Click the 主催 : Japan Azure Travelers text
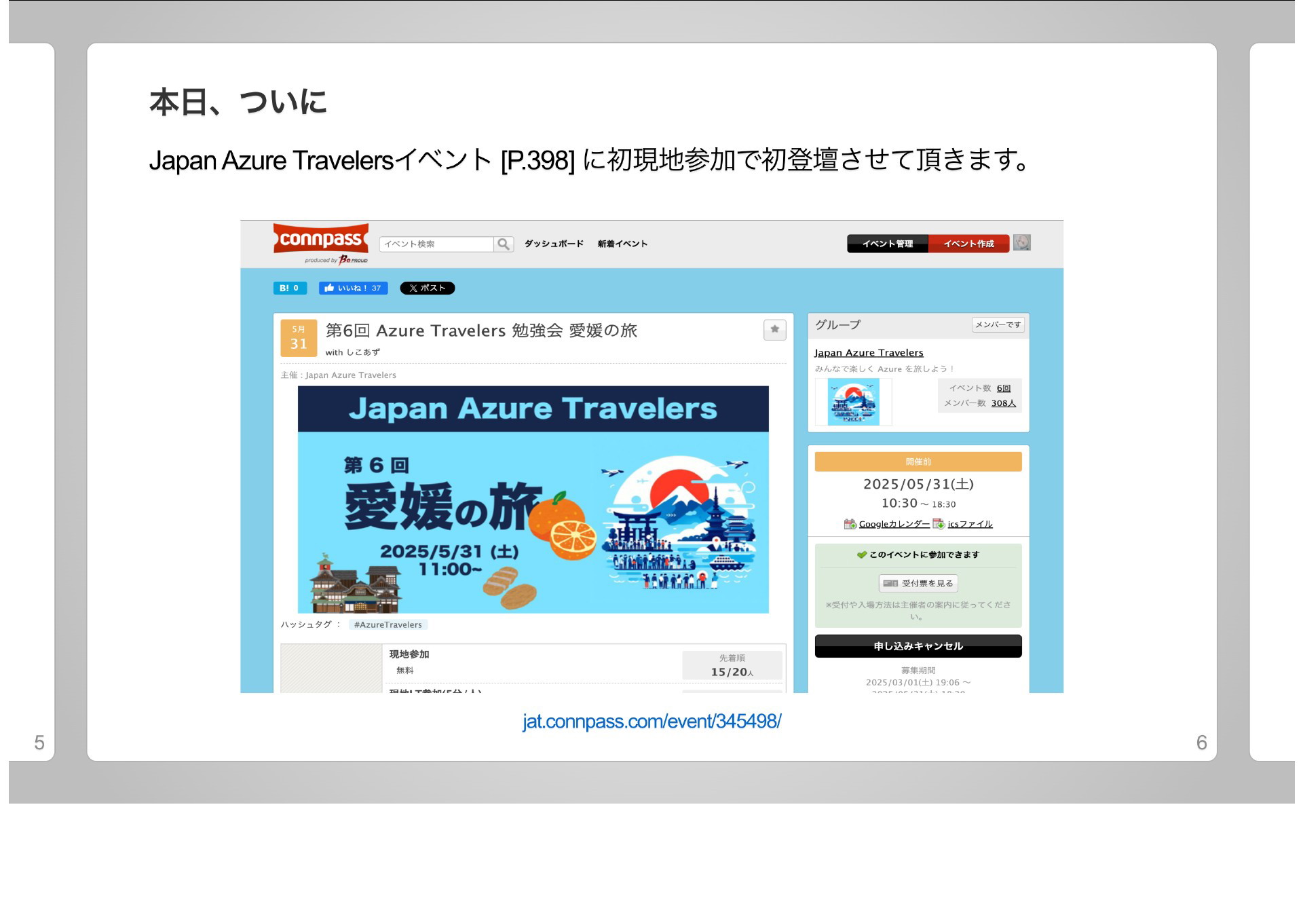 (x=338, y=375)
